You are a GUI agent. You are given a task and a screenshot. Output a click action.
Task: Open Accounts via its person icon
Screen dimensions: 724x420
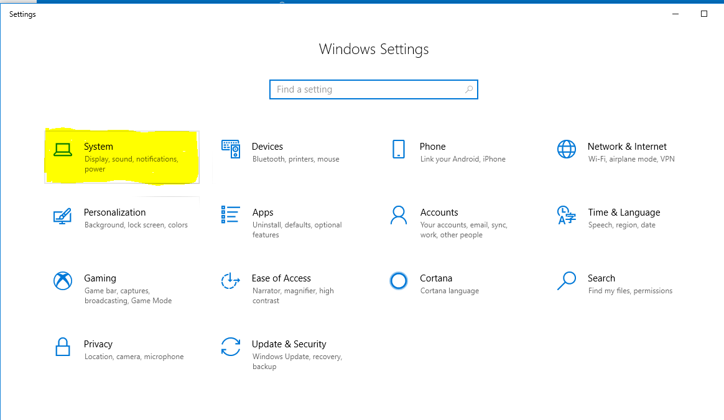[x=399, y=215]
